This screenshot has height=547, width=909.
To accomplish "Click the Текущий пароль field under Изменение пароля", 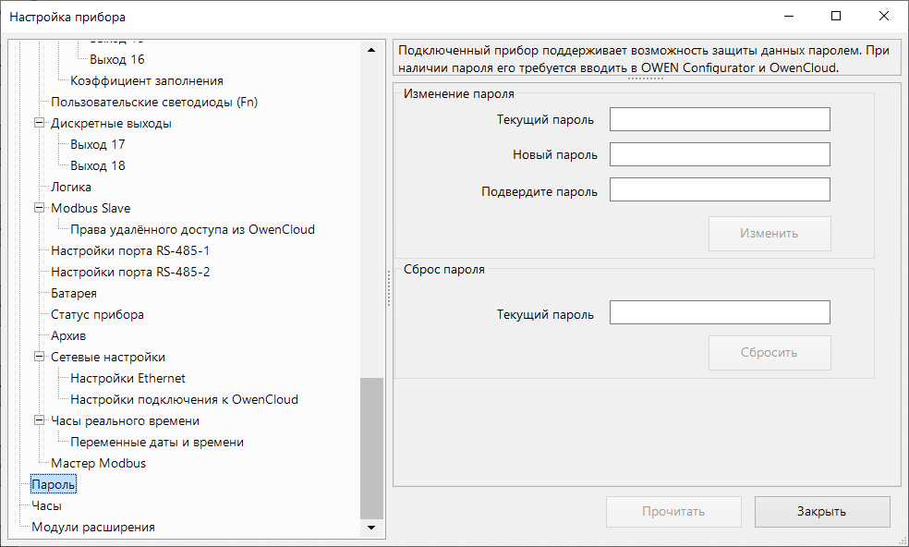I will (x=720, y=120).
